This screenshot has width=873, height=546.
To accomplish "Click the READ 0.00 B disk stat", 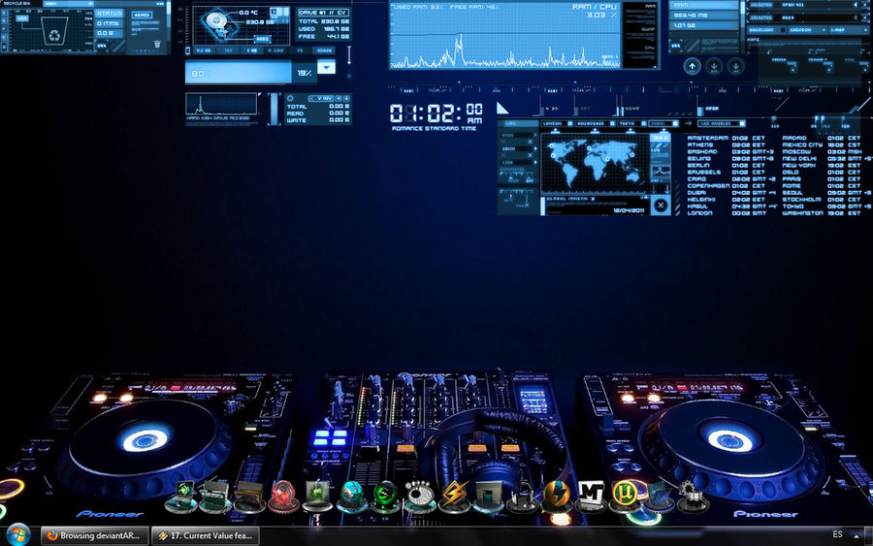I will click(318, 113).
